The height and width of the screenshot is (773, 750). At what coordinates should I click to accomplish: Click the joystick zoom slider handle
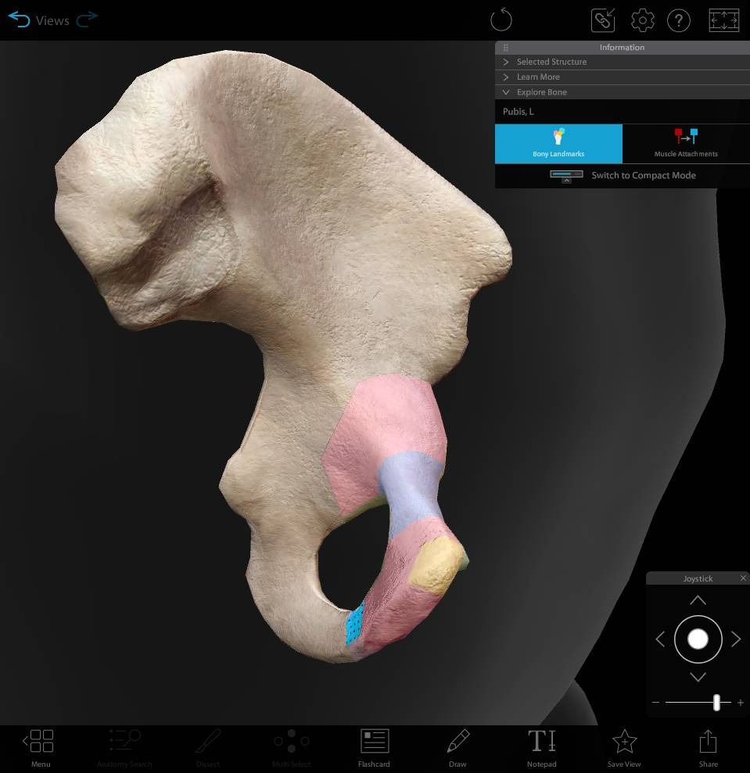(x=716, y=703)
